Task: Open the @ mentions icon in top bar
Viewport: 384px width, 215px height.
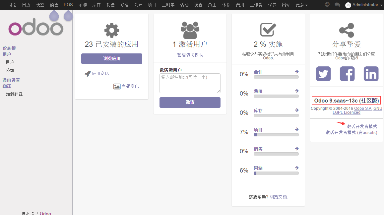Action: 327,5
